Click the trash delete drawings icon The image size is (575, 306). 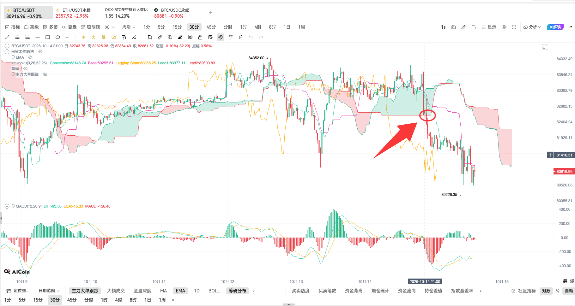pos(241,37)
